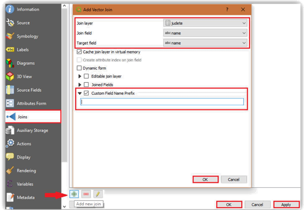Click the Source Fields table icon
This screenshot has height=210, width=304.
pyautogui.click(x=10, y=90)
